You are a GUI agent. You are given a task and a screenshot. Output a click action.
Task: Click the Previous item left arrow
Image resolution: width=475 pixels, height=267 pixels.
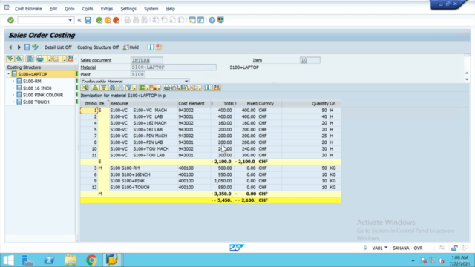tap(10, 47)
